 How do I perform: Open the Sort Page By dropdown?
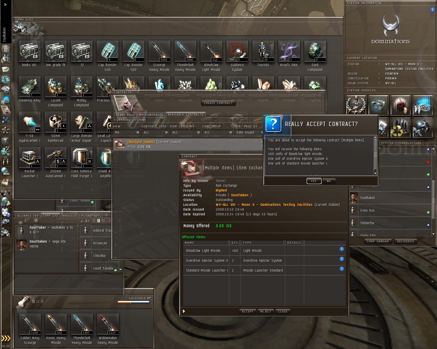[x=249, y=132]
